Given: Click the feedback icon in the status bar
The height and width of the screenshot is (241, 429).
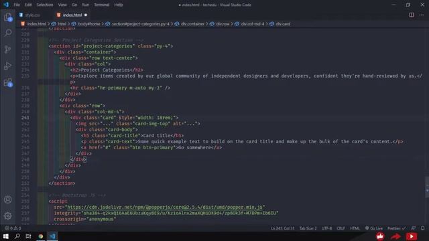Looking at the screenshot, I should [x=414, y=228].
